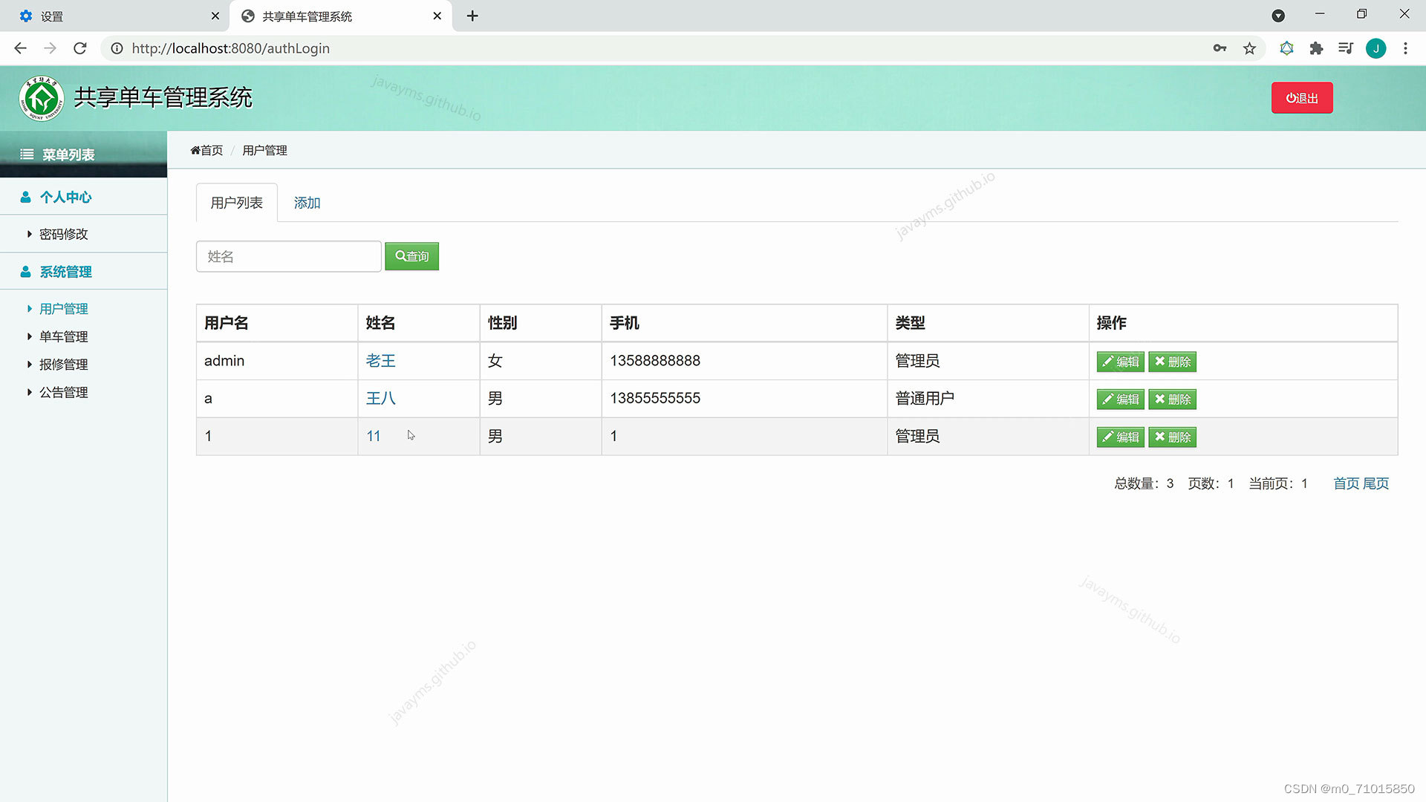Viewport: 1426px width, 802px height.
Task: Bookmark this page with star icon
Action: pos(1249,48)
